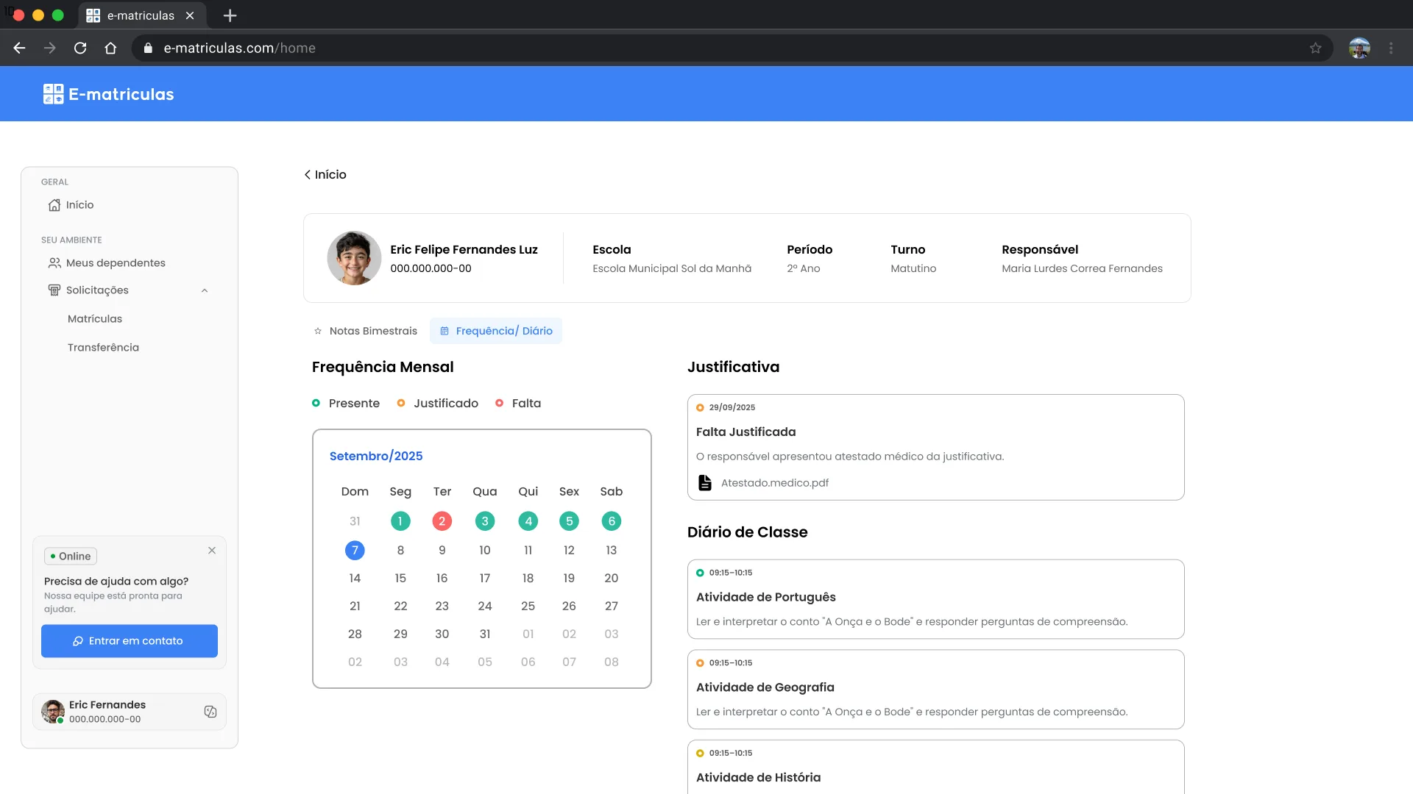Screen dimensions: 1413x794
Task: Click Entrar em contato button
Action: [x=130, y=641]
